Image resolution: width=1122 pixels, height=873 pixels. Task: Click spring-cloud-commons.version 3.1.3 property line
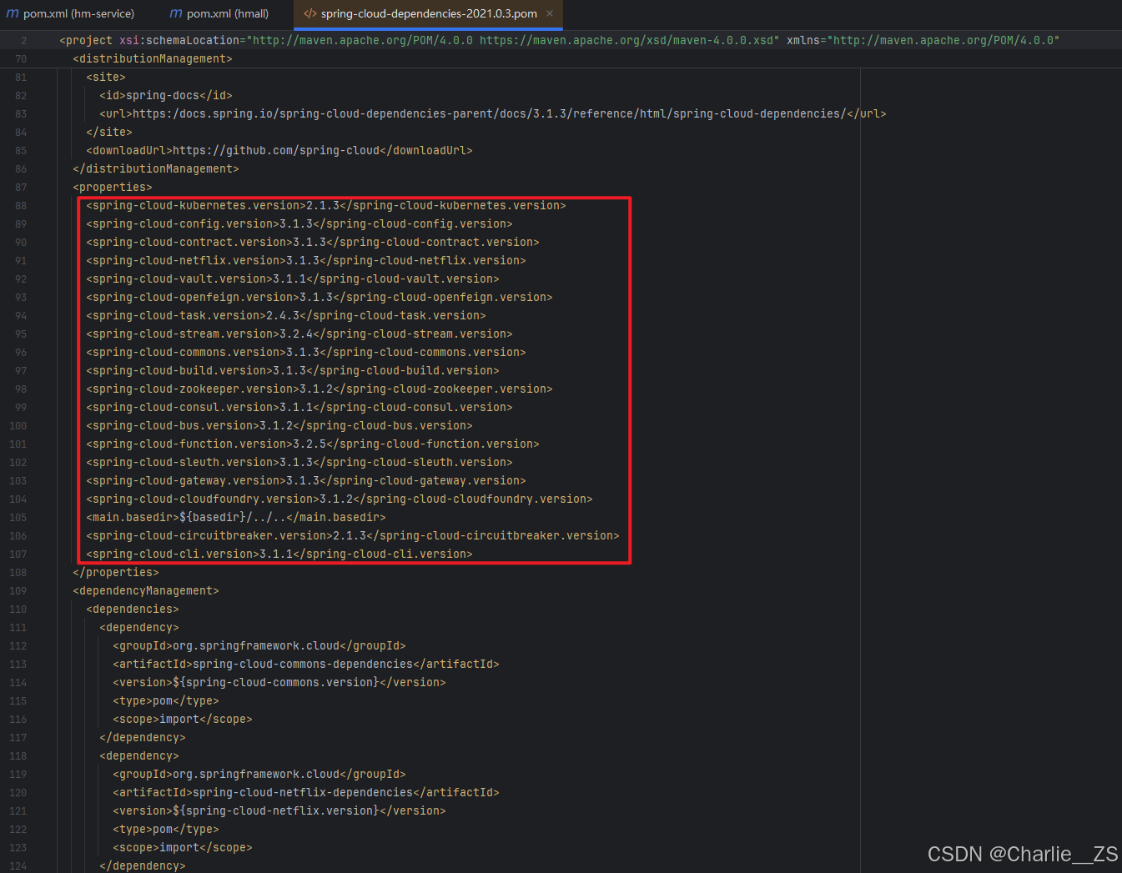(x=306, y=352)
